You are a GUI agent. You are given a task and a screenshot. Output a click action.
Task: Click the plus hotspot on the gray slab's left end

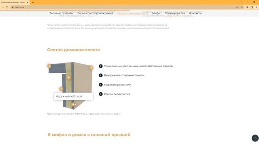49,66
